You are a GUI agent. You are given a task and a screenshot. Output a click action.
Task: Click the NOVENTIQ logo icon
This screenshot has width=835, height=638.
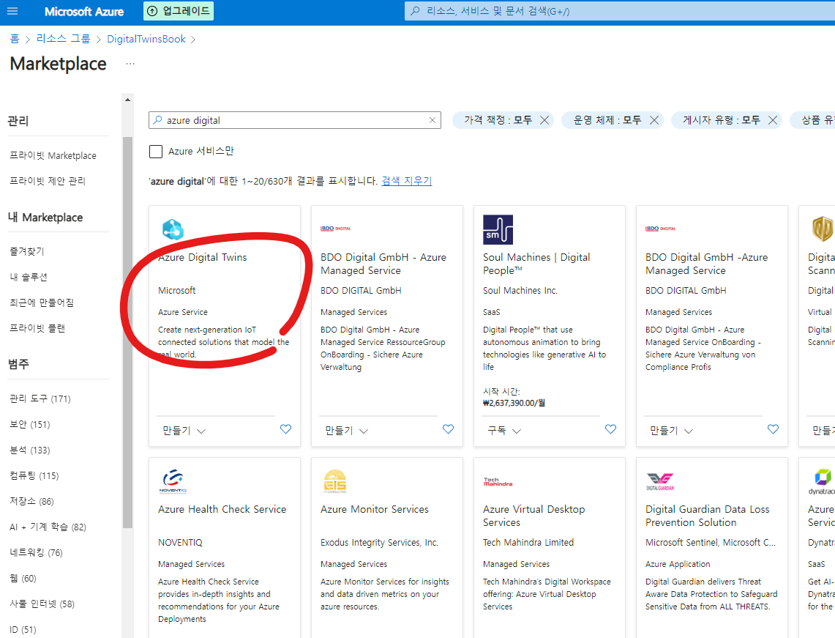(173, 481)
